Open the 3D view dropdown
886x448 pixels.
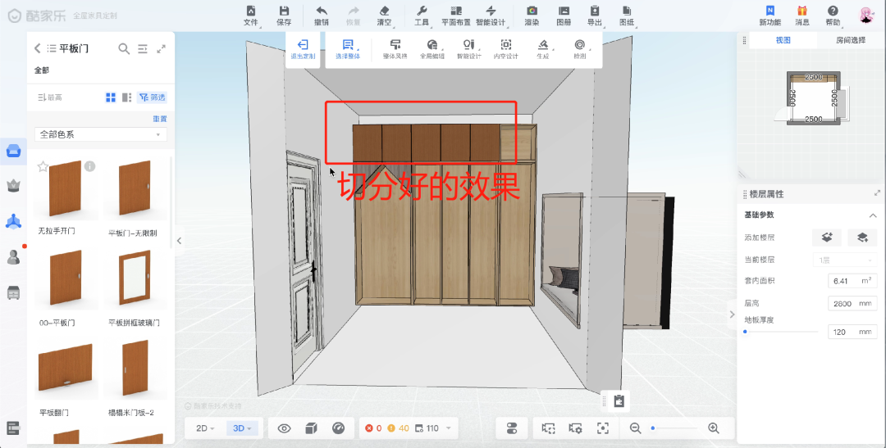pos(242,429)
